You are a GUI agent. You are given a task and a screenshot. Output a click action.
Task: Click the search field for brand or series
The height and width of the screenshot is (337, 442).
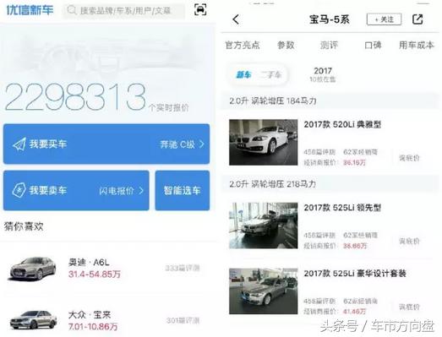(124, 11)
